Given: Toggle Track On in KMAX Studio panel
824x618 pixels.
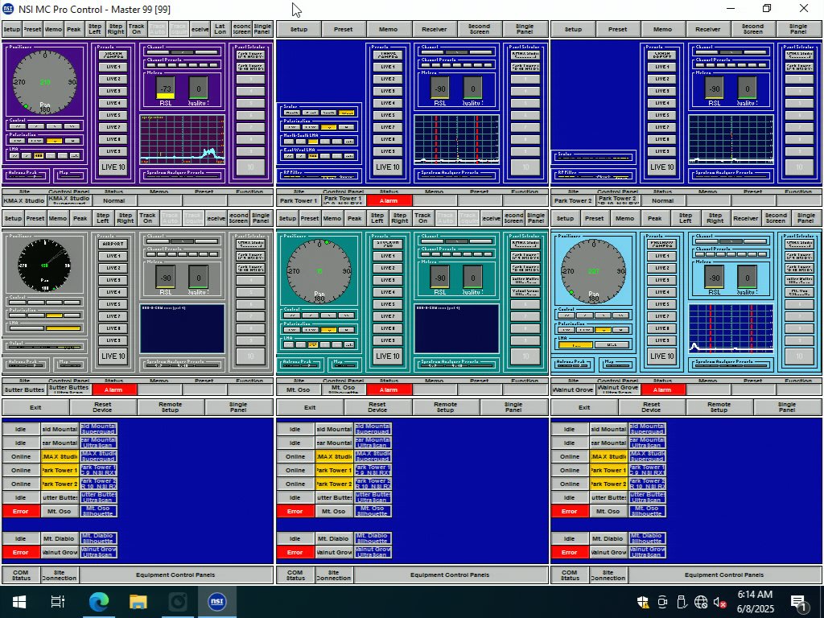Looking at the screenshot, I should (x=137, y=29).
